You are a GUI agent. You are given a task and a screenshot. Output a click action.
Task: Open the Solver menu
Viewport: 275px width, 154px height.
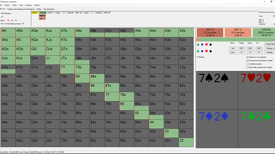click(x=7, y=5)
